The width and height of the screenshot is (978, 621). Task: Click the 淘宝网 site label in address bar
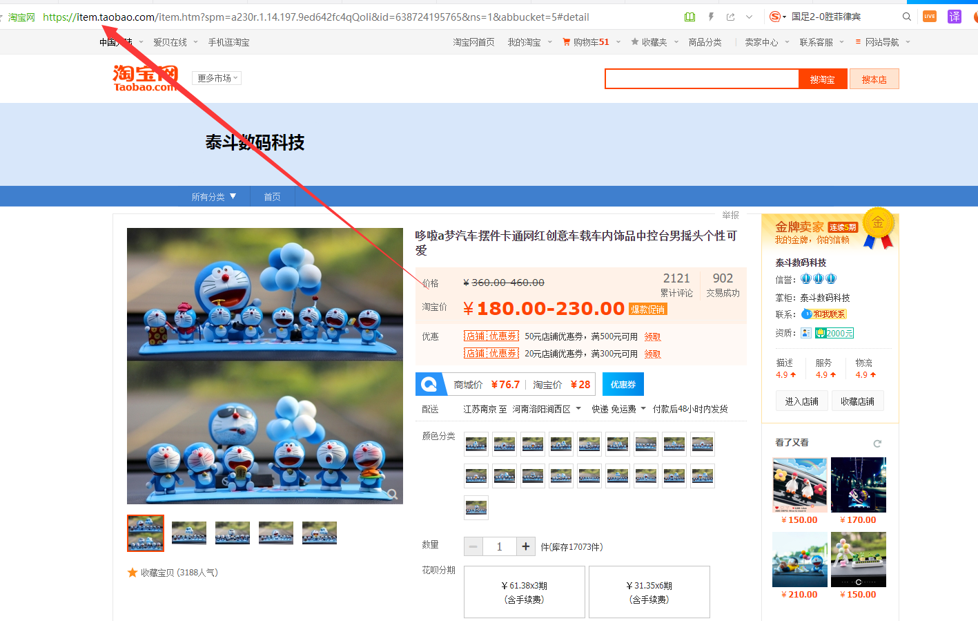[x=21, y=17]
